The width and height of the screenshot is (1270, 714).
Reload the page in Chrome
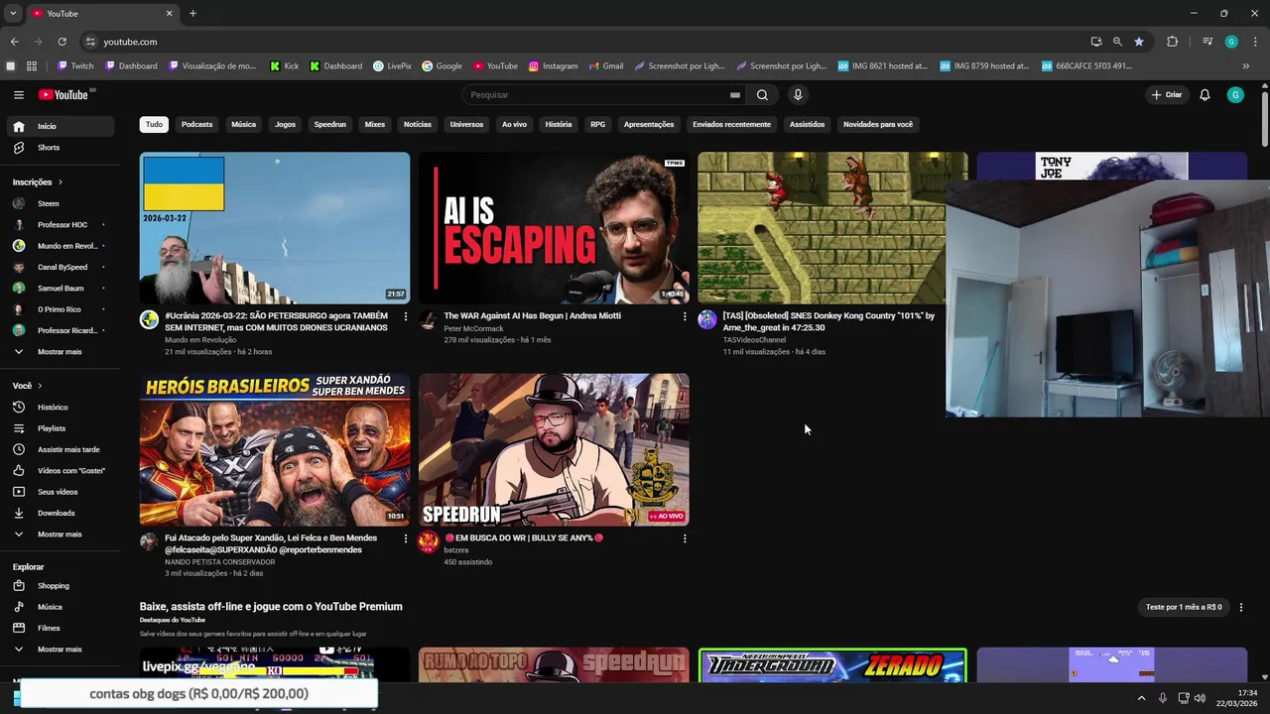[x=62, y=42]
